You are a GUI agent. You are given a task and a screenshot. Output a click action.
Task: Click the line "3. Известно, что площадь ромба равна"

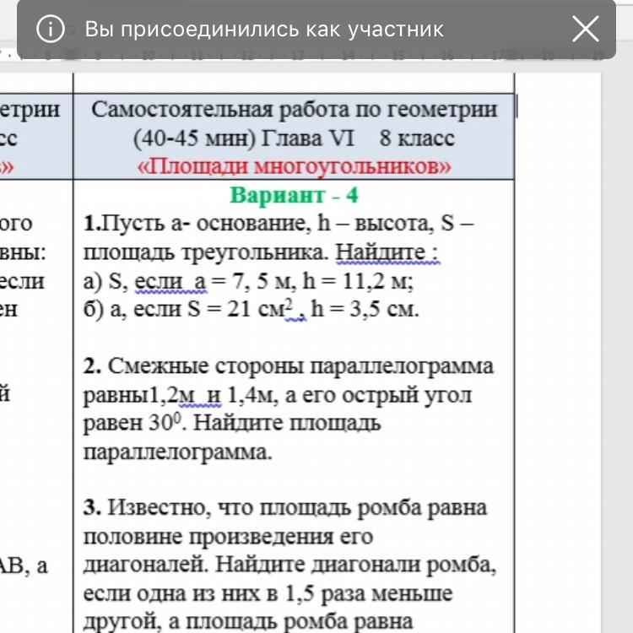click(285, 508)
